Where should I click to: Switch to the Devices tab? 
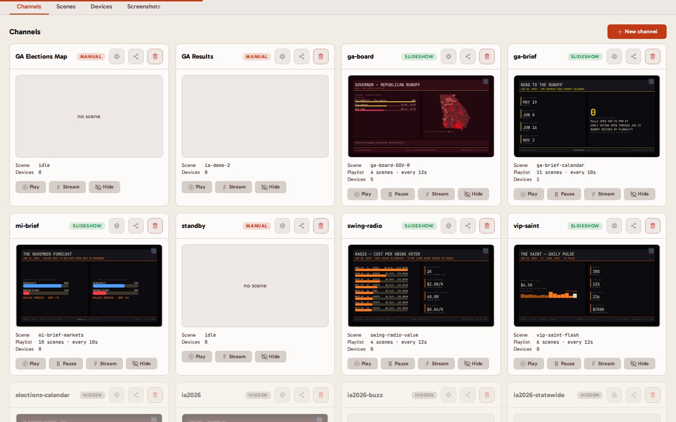click(101, 7)
